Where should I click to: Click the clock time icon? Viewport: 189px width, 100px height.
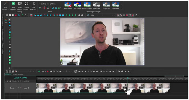pos(76,71)
